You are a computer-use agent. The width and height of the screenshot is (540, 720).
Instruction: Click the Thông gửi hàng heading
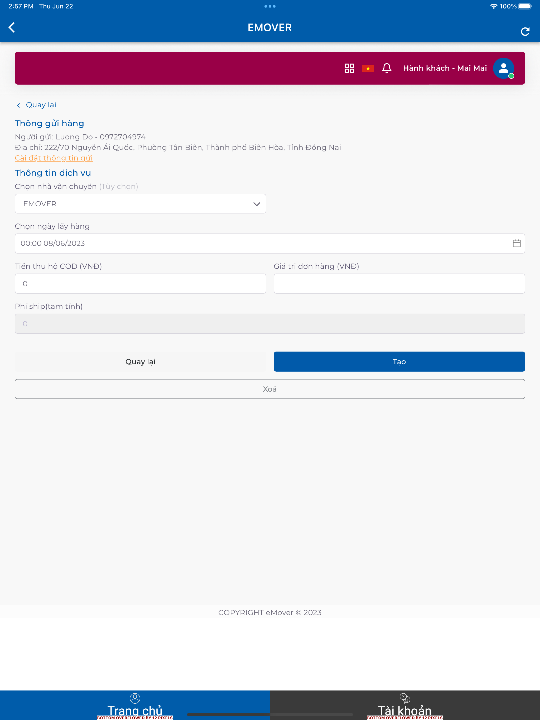coord(50,123)
